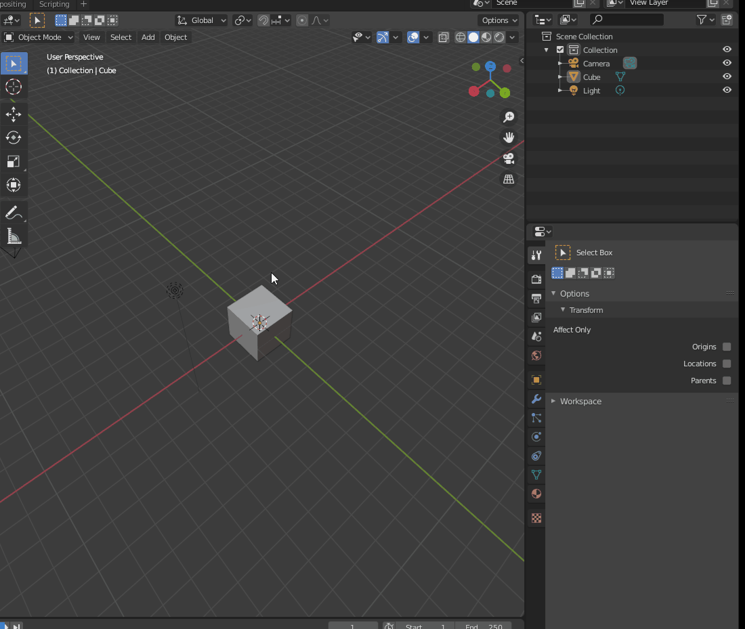
Task: Toggle snapping magnet in header
Action: 263,20
